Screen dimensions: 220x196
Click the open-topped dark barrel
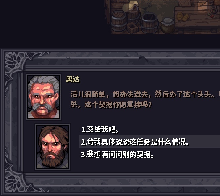150,23
